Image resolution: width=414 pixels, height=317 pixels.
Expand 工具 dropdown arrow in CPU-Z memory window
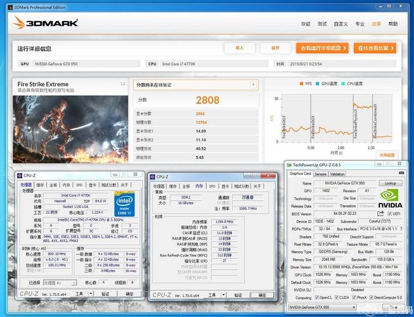point(223,295)
